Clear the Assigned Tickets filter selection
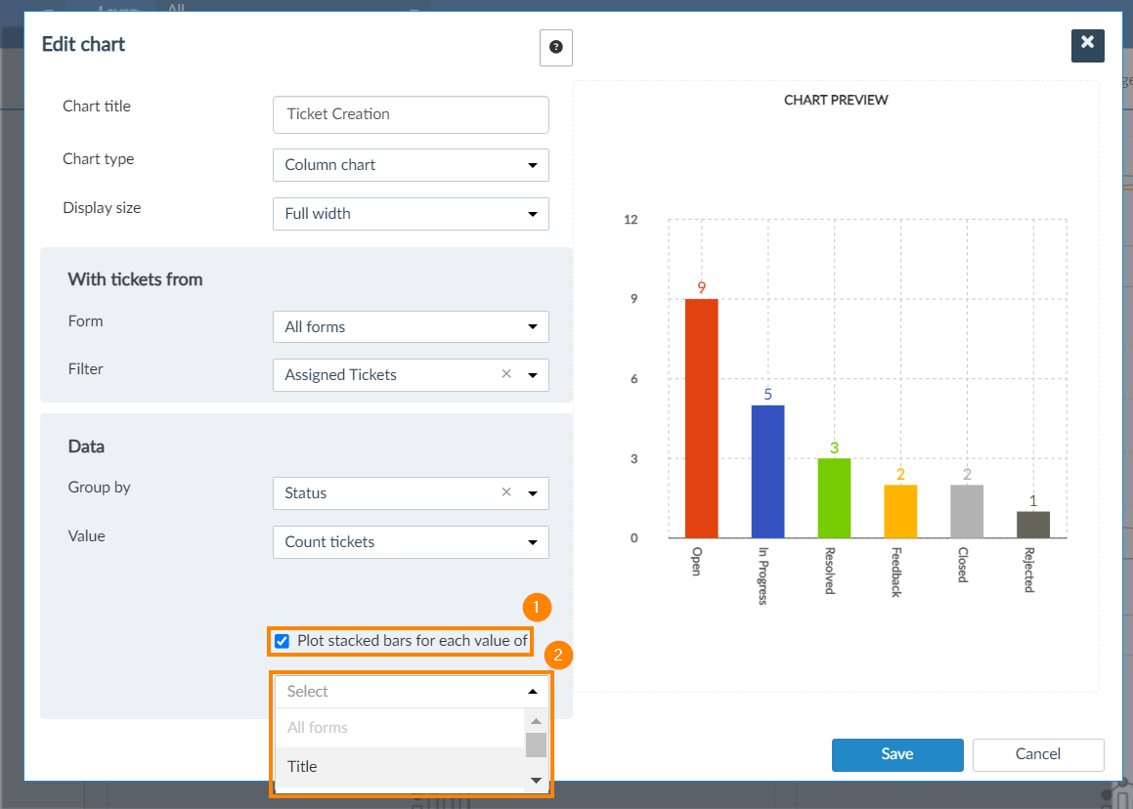The image size is (1133, 809). [506, 374]
